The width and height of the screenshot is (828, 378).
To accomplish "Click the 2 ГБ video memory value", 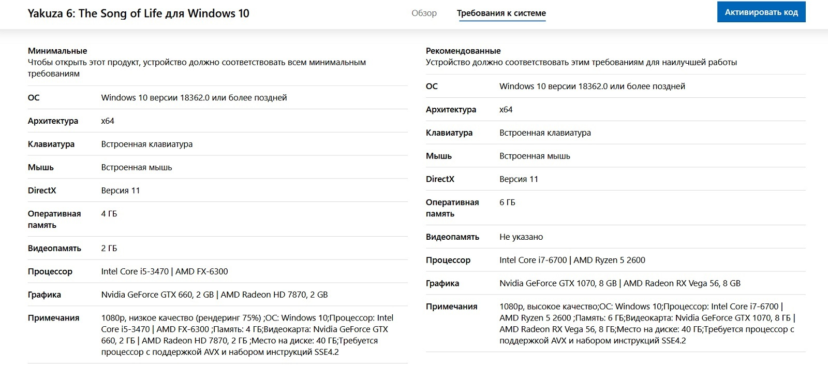I will click(x=109, y=249).
